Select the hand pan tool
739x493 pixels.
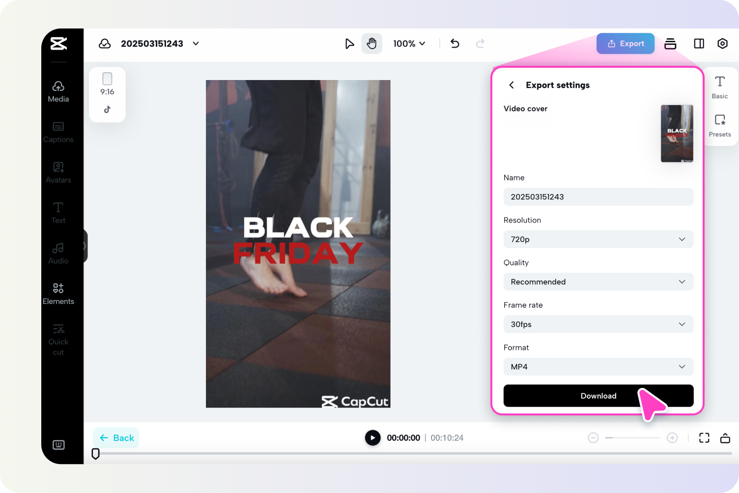372,44
